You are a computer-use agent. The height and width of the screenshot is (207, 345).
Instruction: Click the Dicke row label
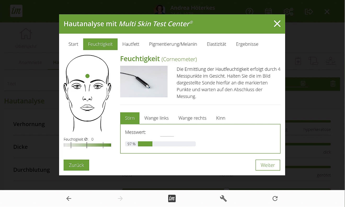tap(20, 147)
